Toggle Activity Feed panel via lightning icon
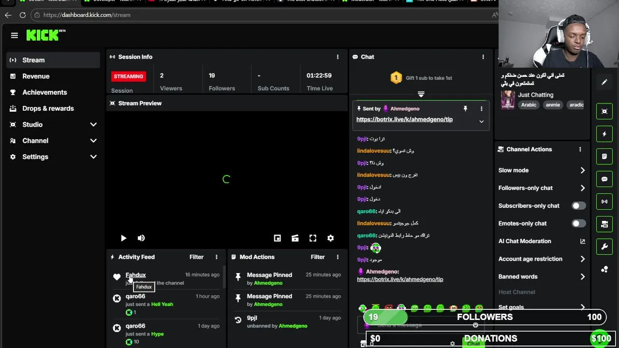 (604, 134)
